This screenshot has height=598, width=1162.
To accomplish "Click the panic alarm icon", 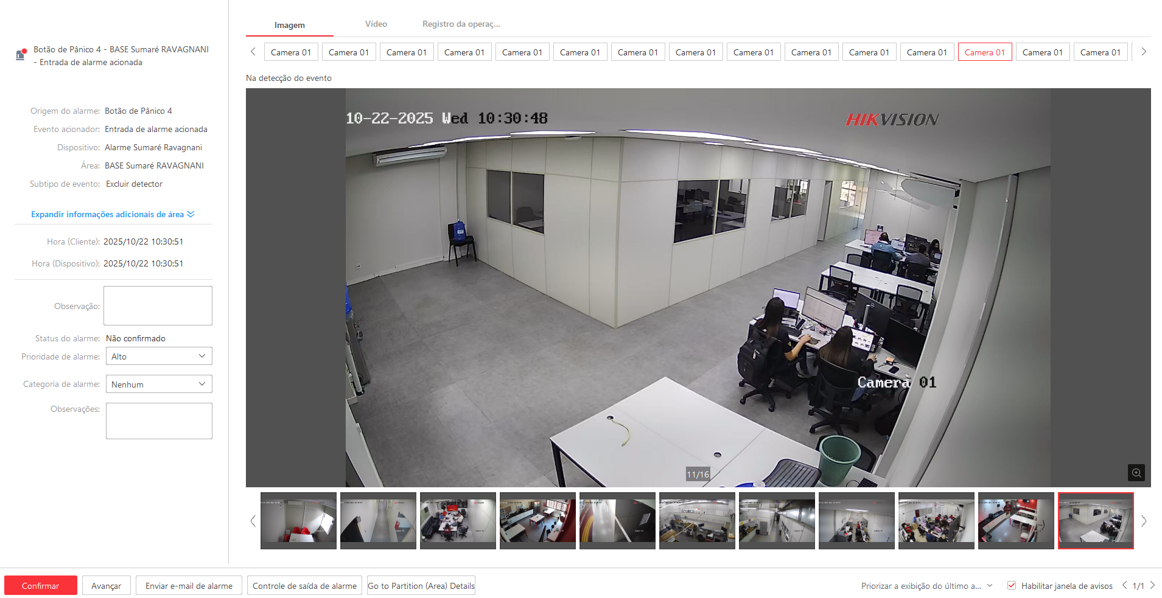I will [x=21, y=55].
